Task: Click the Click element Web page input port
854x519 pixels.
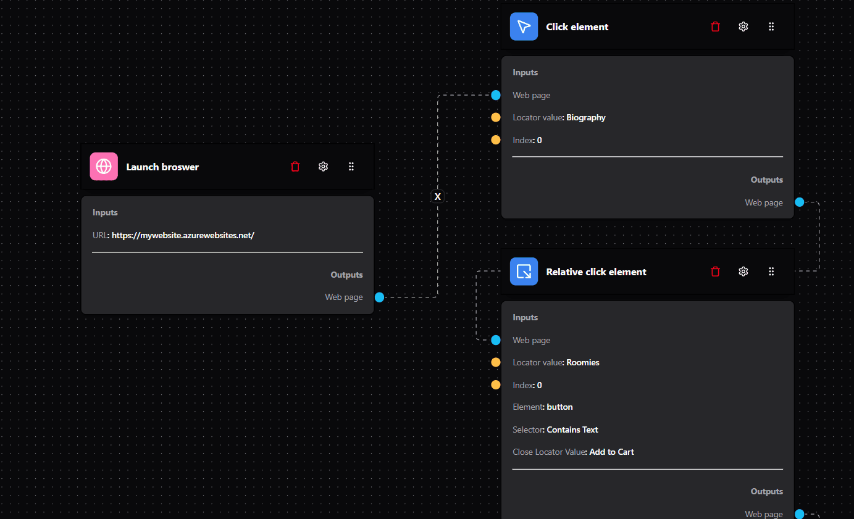Action: [496, 95]
